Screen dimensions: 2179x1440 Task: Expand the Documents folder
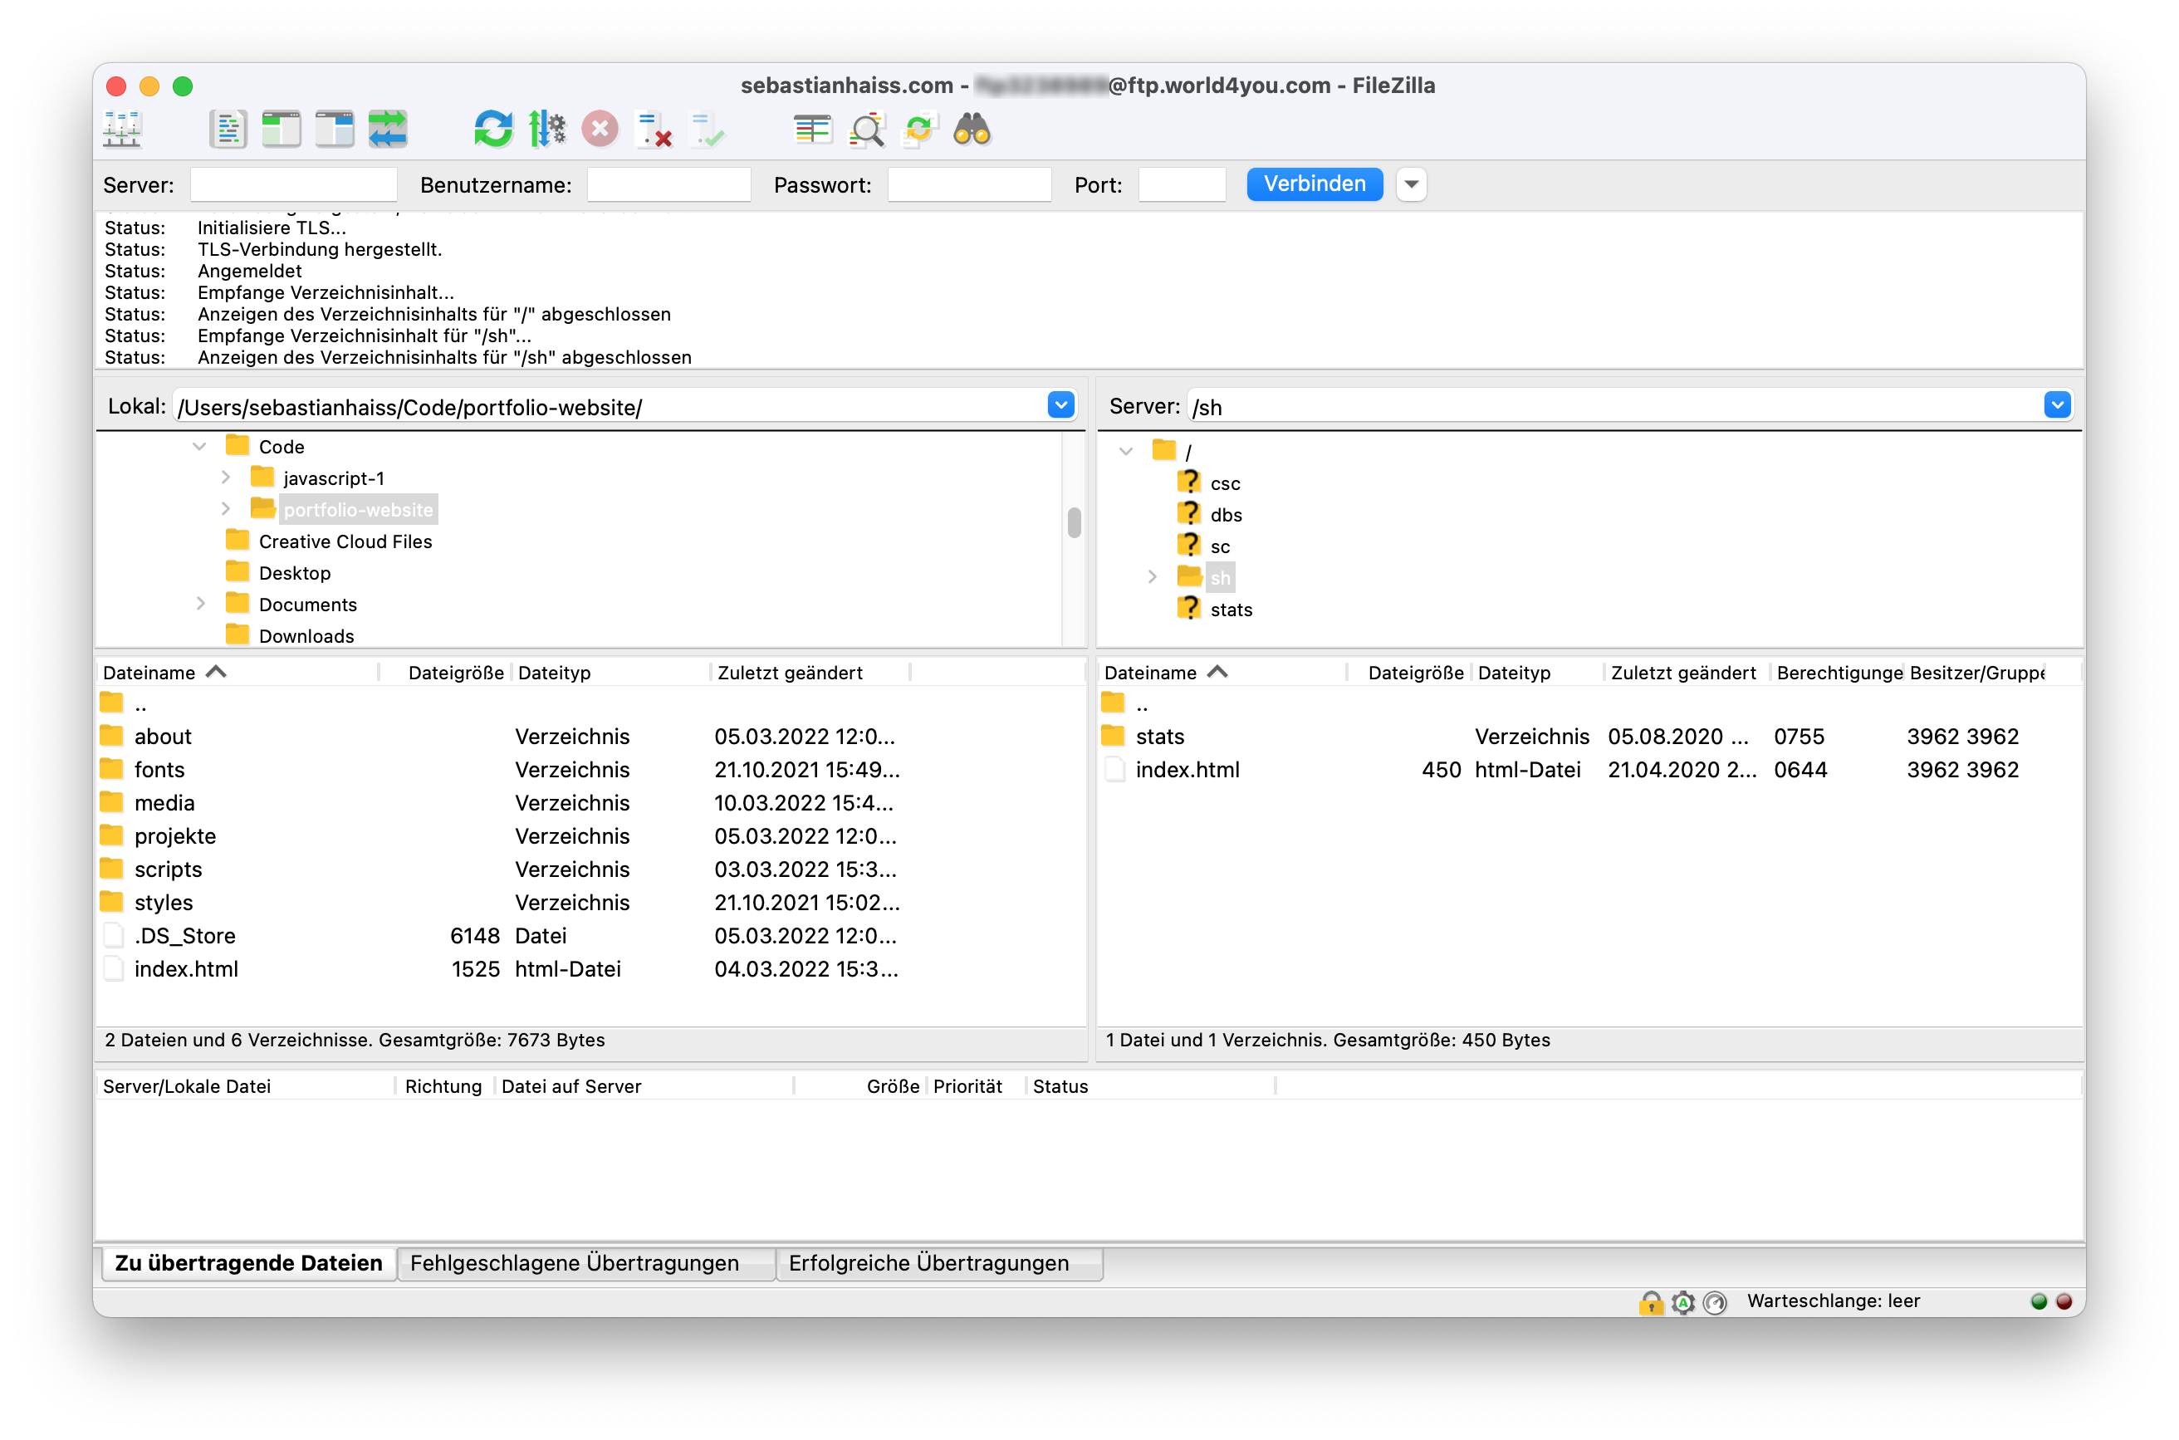(x=200, y=604)
